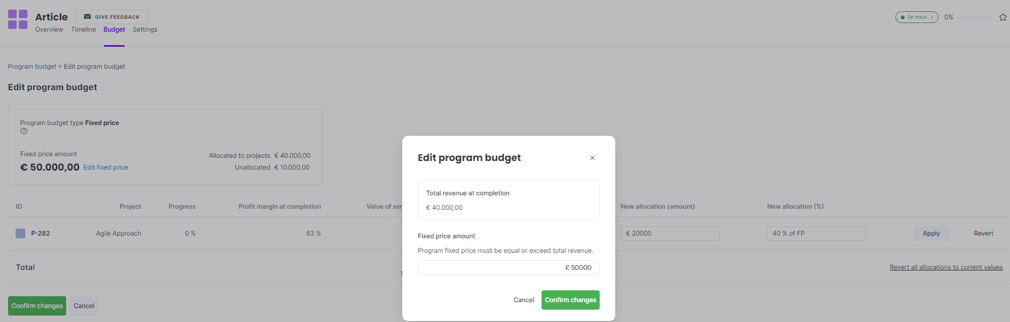Click the fixed price amount input field
Viewport: 1010px width, 322px height.
(x=508, y=268)
